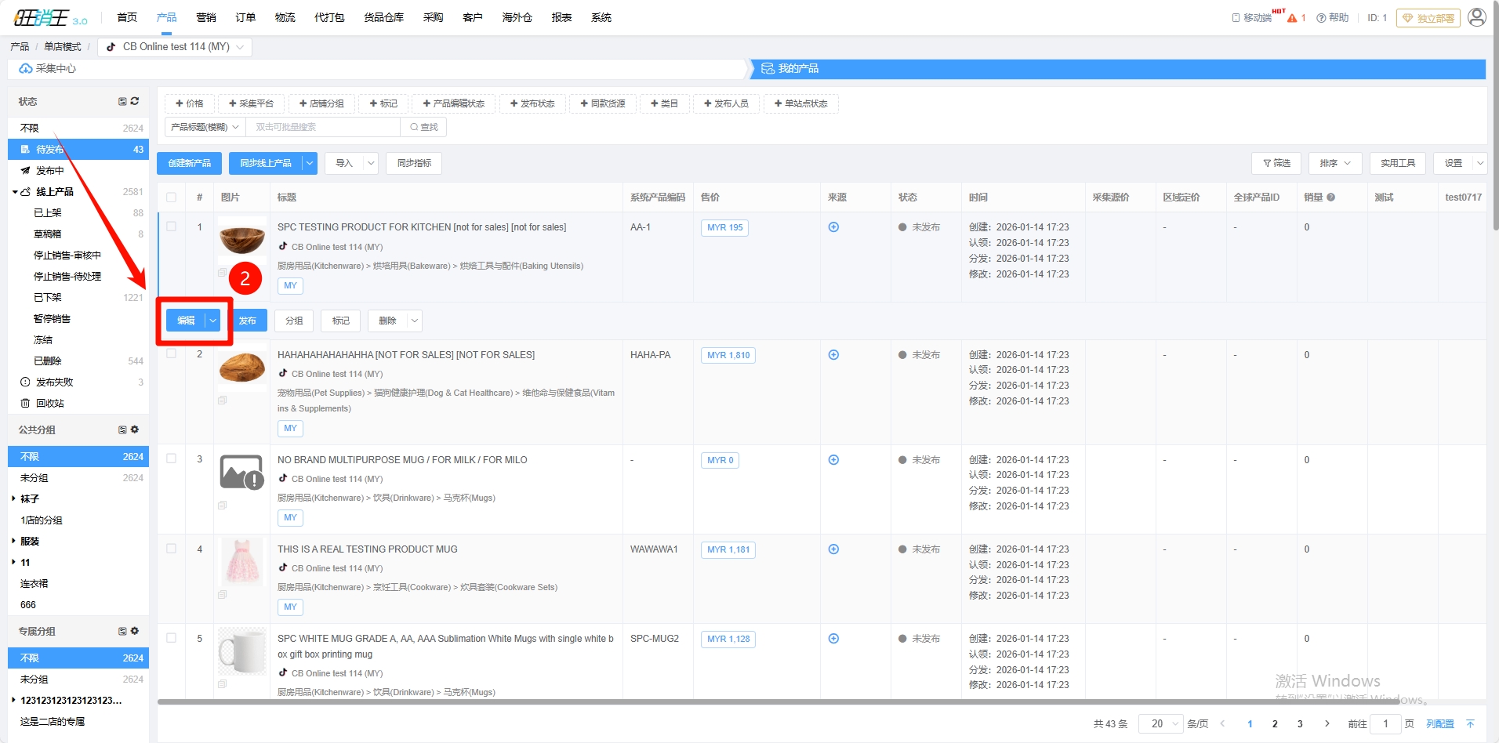Open the 订单 menu in top navigation

tap(245, 17)
